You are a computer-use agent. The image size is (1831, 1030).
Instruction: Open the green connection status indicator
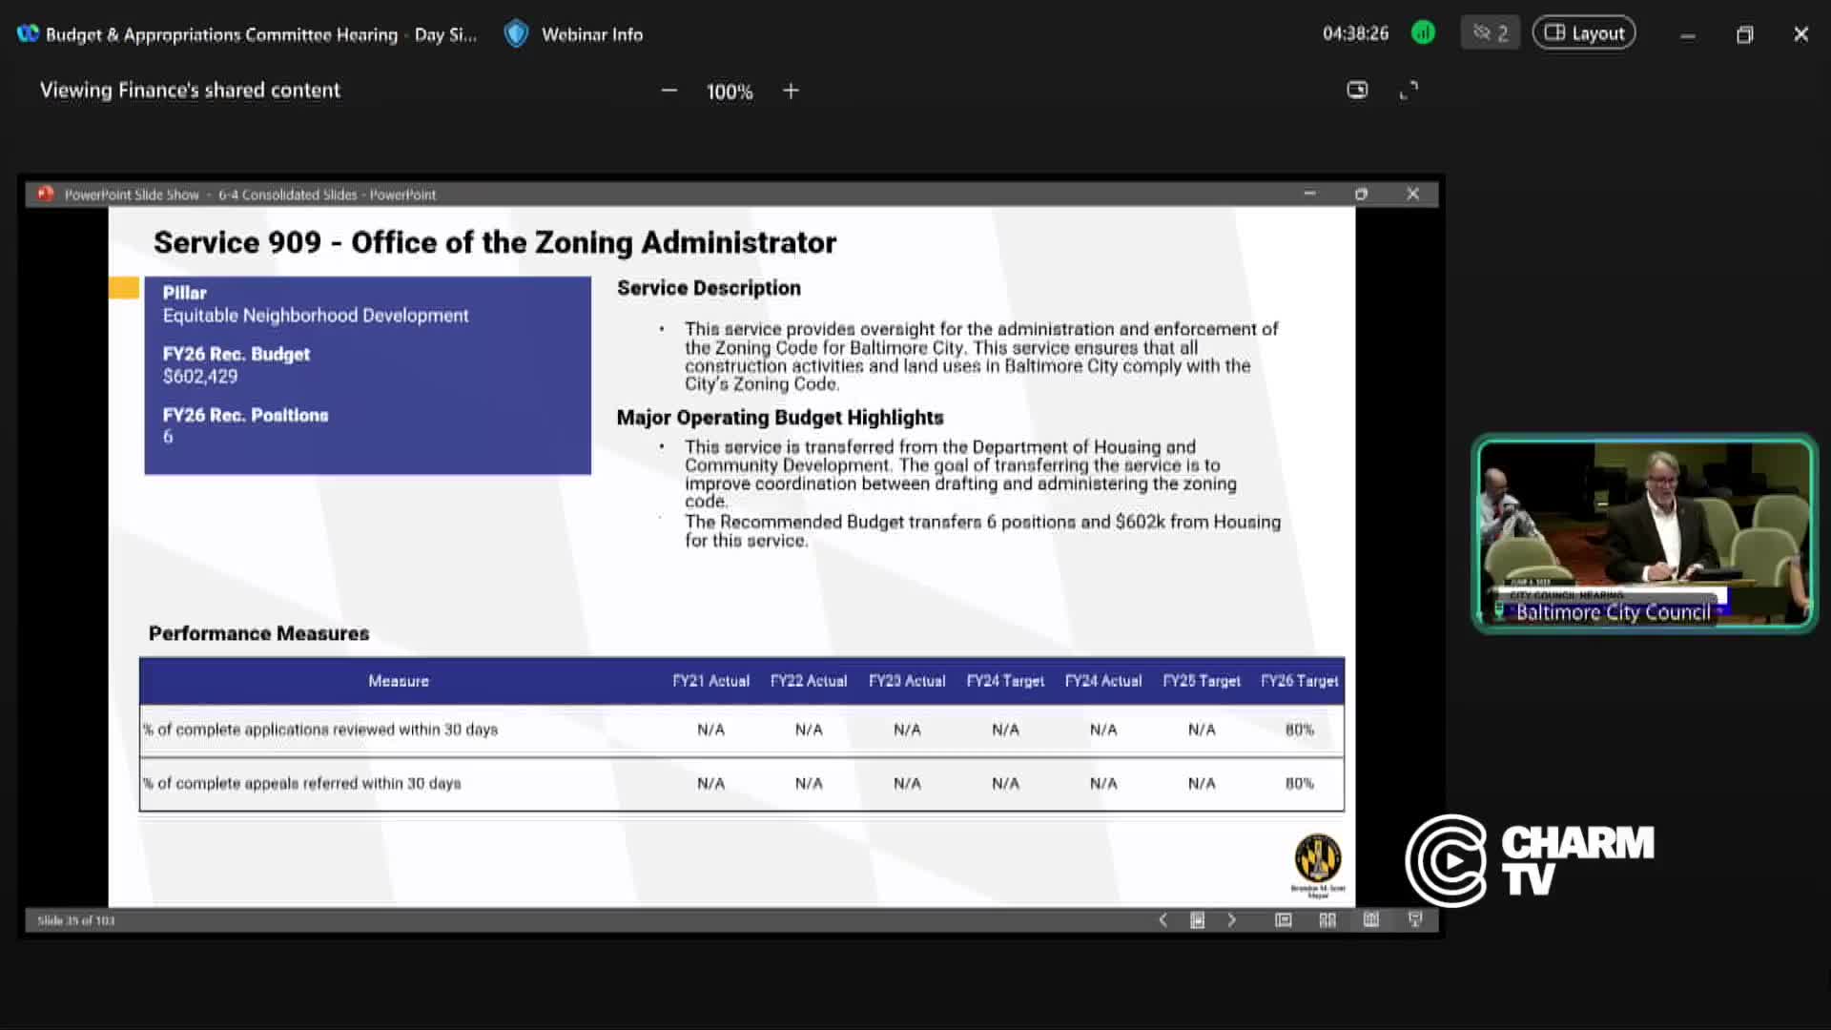(1423, 33)
